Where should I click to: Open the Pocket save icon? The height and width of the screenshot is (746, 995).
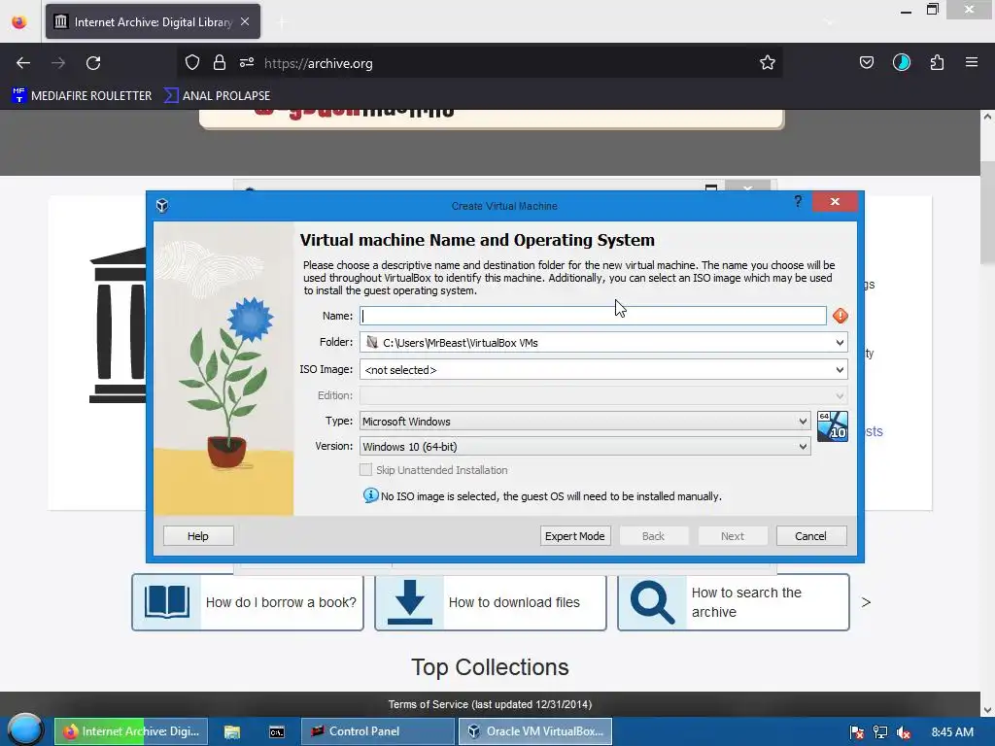[866, 63]
